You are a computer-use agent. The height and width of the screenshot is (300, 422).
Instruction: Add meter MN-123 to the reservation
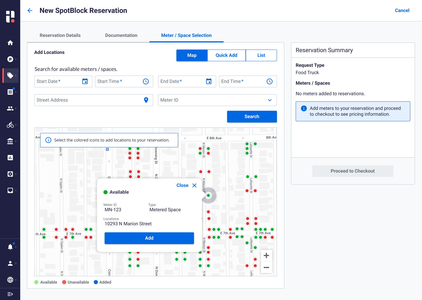click(x=149, y=238)
